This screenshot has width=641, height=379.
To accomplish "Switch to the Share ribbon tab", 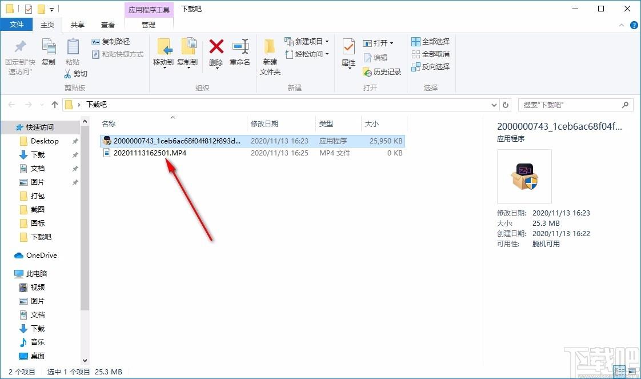I will coord(77,25).
